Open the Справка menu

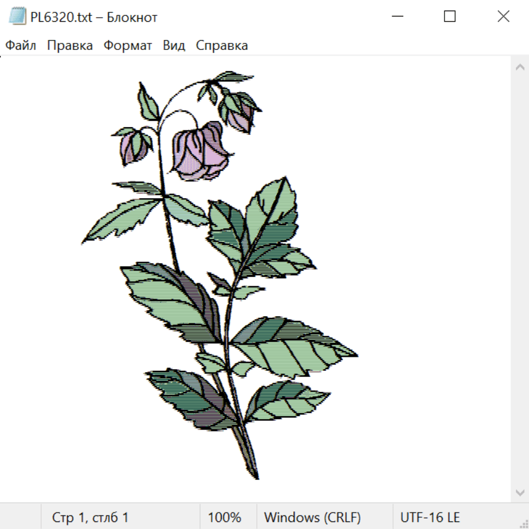pyautogui.click(x=222, y=45)
